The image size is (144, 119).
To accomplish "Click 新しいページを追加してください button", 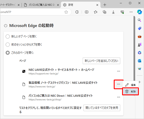I will 101,61.
